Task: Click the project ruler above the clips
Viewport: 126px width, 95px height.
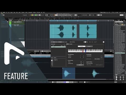Action: (x=73, y=21)
